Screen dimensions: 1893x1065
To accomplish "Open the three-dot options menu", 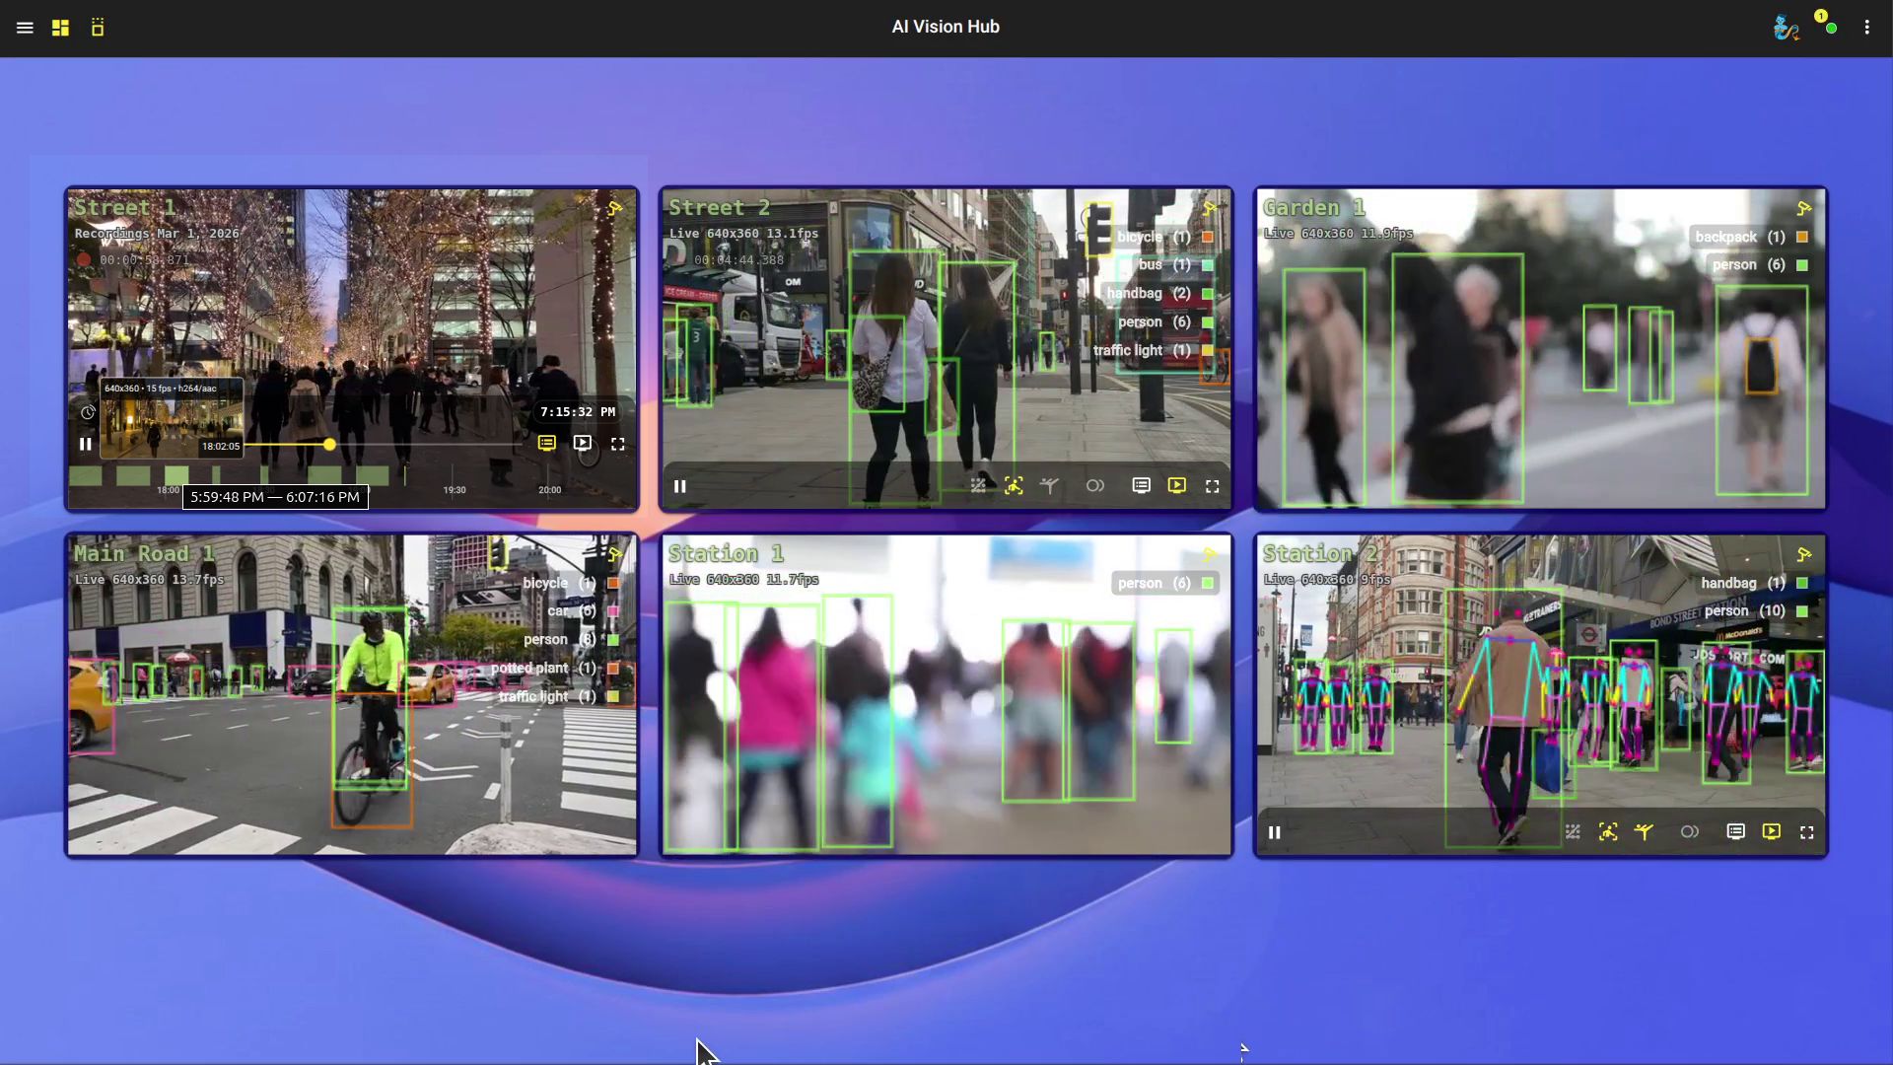I will tap(1866, 28).
